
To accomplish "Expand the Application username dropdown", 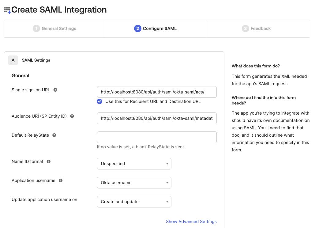I will point(134,183).
